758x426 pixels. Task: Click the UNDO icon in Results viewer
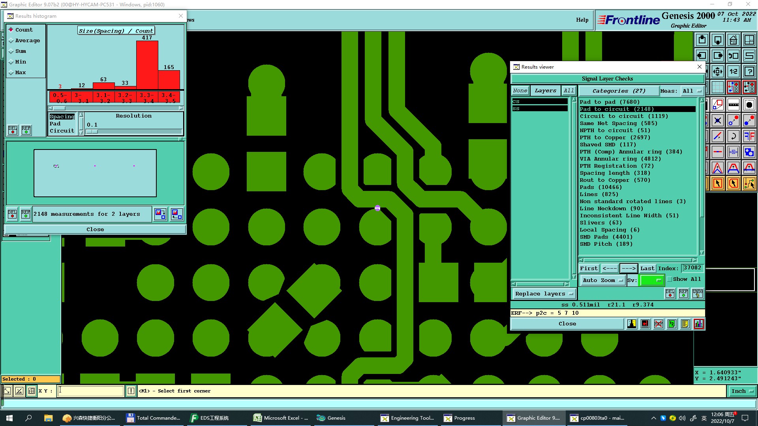click(697, 293)
